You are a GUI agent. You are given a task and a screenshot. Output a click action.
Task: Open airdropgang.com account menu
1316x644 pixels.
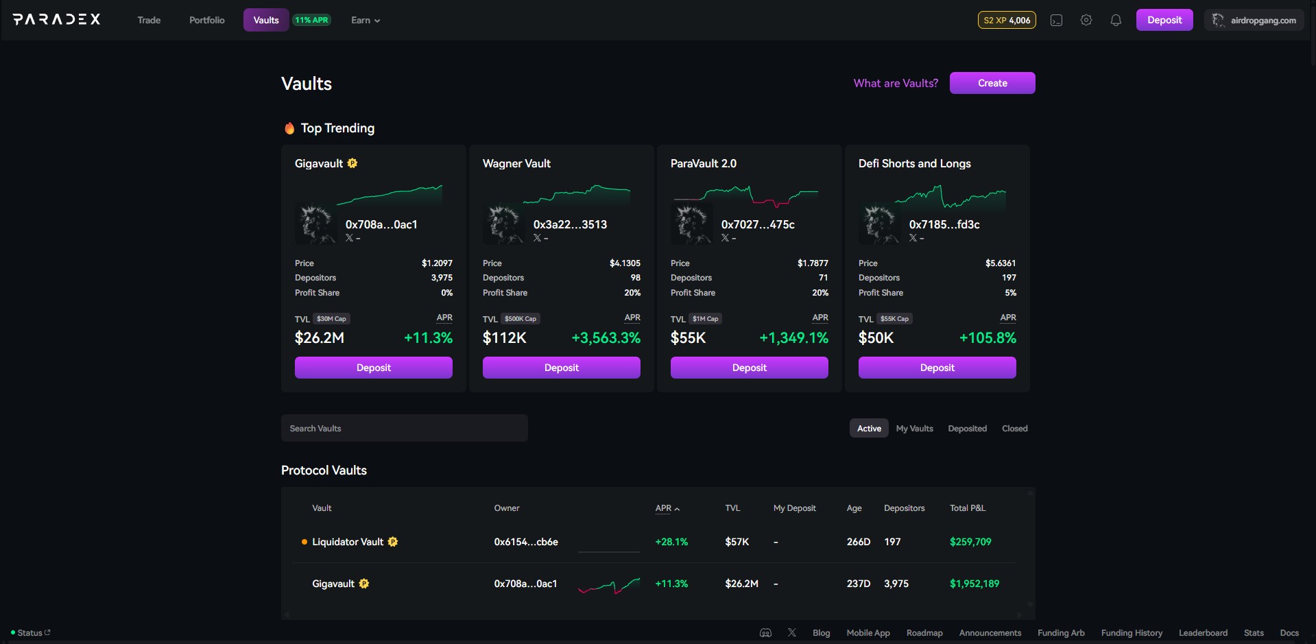[1254, 21]
